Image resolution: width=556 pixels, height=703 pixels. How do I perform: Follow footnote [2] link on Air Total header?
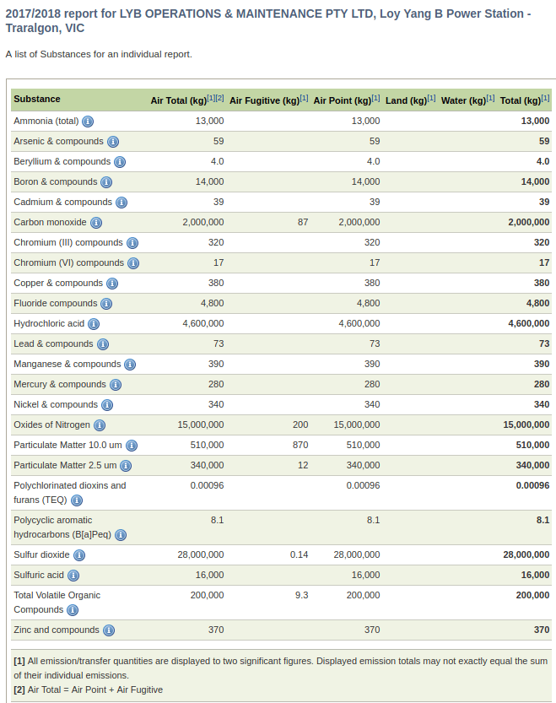[219, 99]
